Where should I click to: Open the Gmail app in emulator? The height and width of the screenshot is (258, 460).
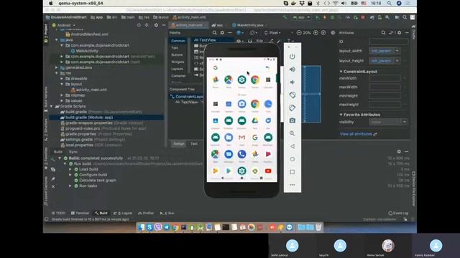coord(241,137)
